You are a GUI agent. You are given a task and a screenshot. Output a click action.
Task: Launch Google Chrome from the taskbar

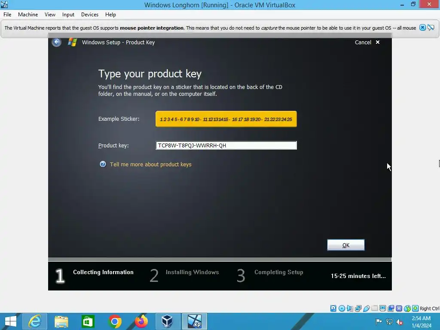114,321
